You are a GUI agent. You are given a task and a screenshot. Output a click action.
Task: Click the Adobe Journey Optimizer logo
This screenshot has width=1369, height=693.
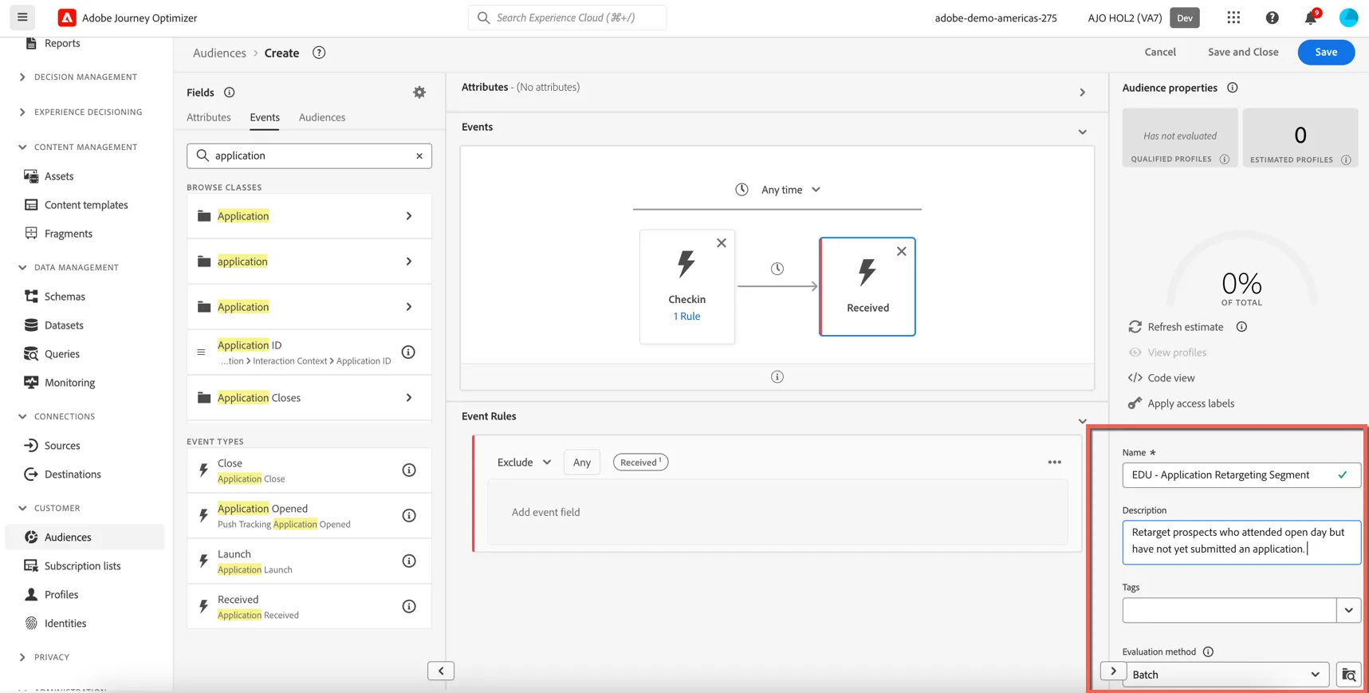tap(67, 18)
